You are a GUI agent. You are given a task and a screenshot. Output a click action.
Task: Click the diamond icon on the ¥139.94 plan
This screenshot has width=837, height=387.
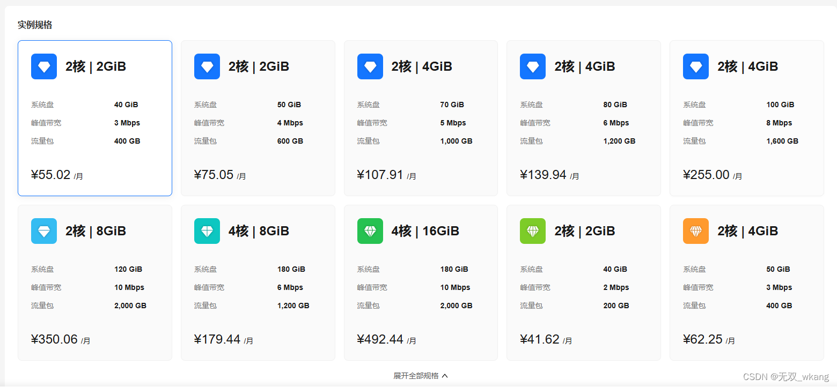(533, 66)
